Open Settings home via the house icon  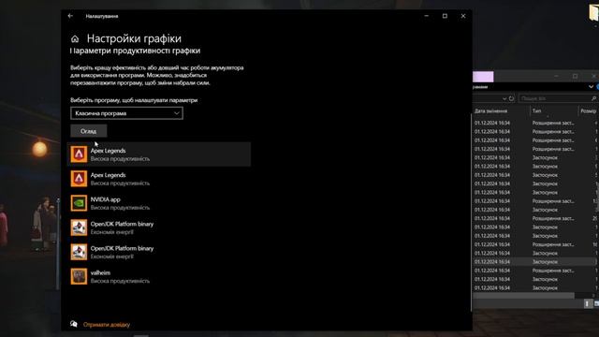point(75,39)
